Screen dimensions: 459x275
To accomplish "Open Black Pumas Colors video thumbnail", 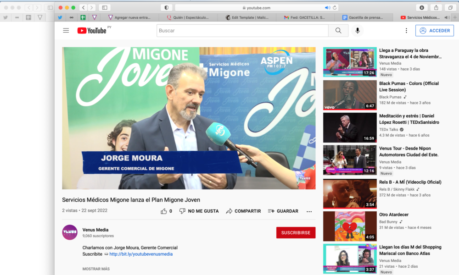I will pos(350,95).
